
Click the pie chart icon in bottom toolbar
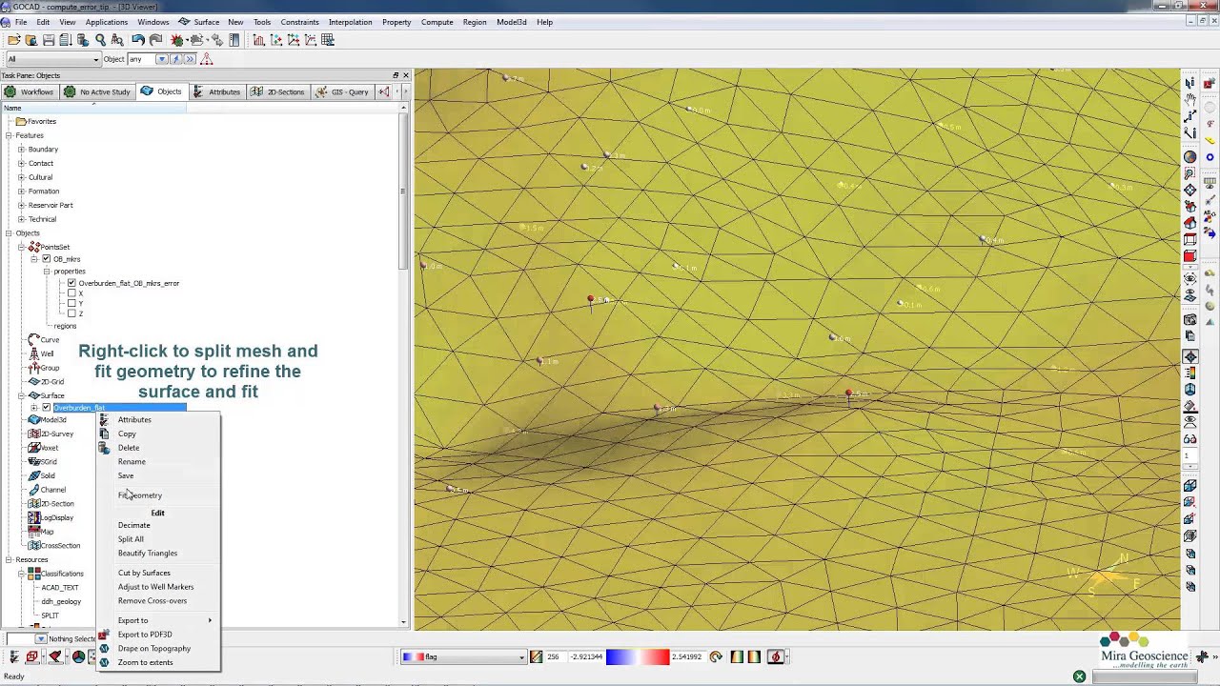point(79,656)
